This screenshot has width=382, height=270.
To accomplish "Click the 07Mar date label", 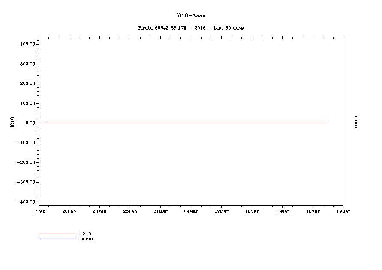I will click(x=221, y=211).
